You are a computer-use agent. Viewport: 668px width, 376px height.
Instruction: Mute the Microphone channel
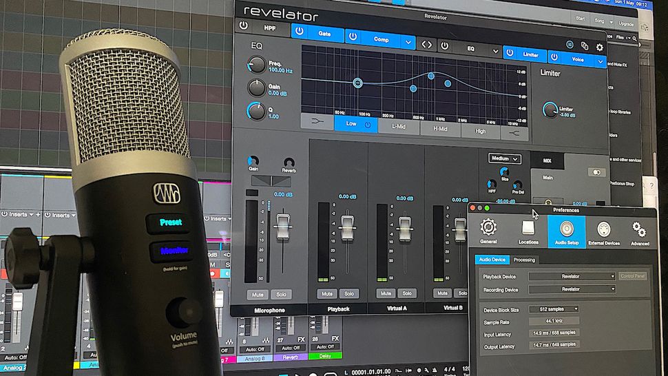click(x=258, y=294)
